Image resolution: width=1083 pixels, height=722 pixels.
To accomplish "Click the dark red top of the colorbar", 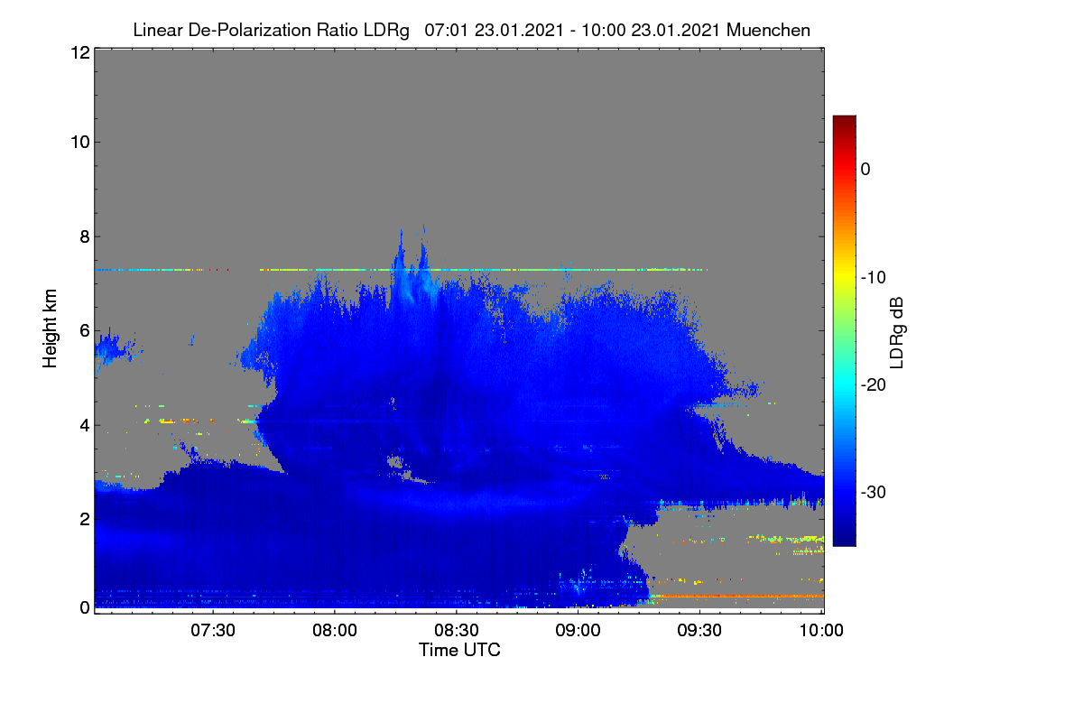I will 844,123.
